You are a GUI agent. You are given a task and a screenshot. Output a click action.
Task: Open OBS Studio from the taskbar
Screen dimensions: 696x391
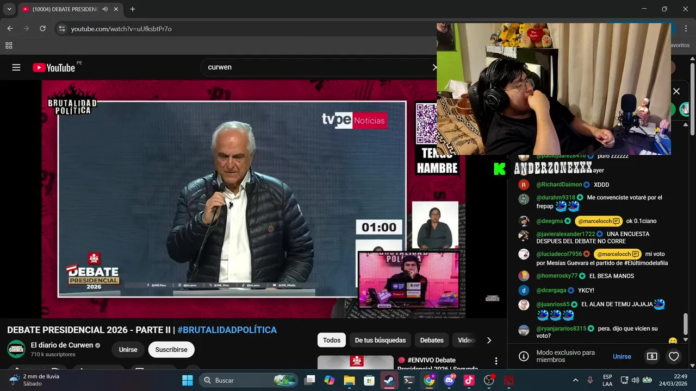coord(489,380)
